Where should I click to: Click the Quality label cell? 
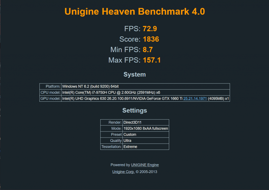tap(111, 140)
